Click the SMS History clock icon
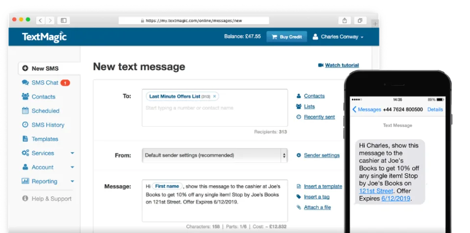Viewport: 470px width, 233px height. point(25,124)
